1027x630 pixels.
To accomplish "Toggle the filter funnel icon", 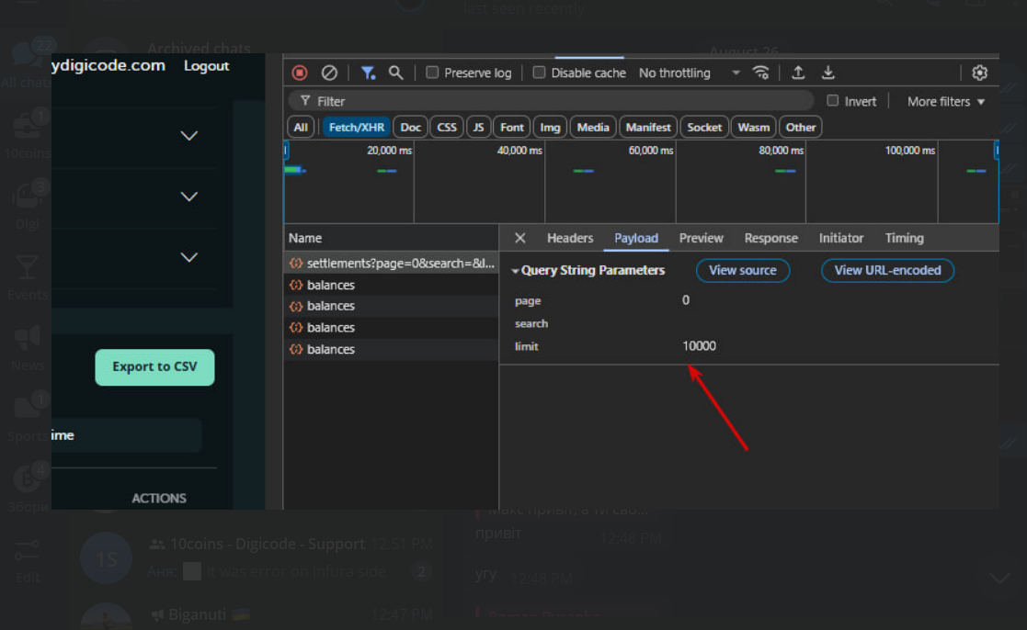I will 368,73.
